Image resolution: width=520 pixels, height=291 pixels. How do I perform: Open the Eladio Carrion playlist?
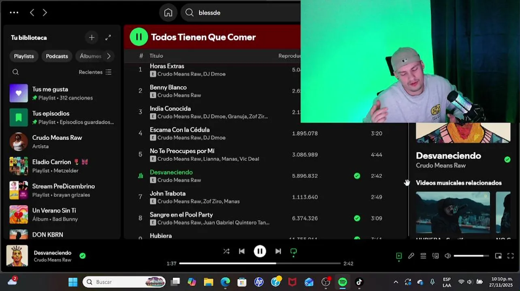(62, 166)
